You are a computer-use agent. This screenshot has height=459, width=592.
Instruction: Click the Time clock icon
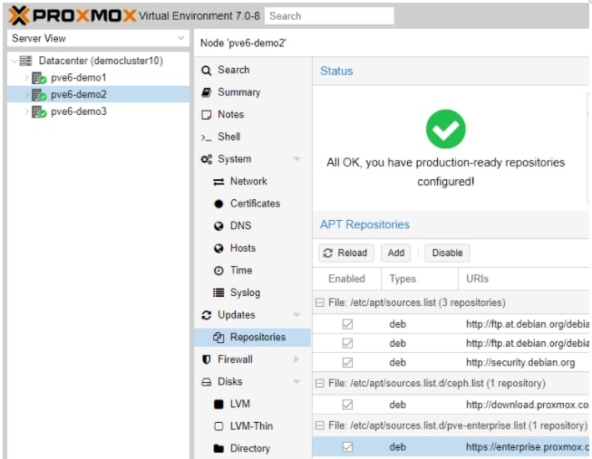(218, 271)
